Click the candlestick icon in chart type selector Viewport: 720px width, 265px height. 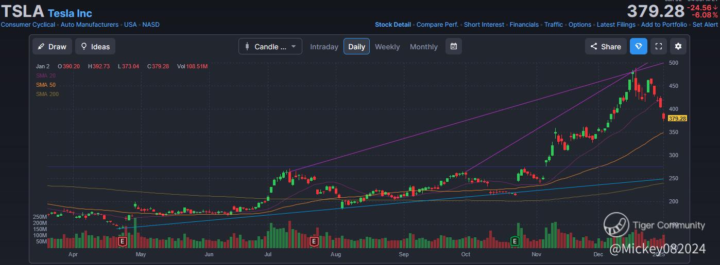(247, 46)
